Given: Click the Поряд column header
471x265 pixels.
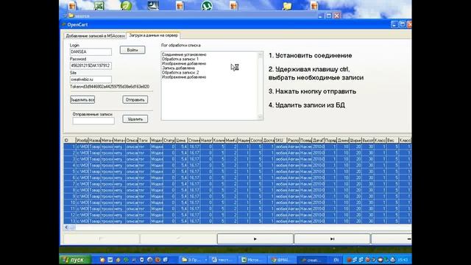Looking at the screenshot, I should [x=330, y=141].
